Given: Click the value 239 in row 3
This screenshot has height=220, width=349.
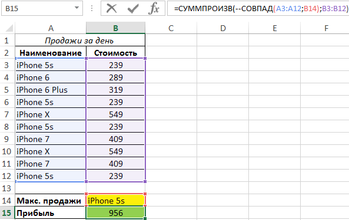Looking at the screenshot, I should pos(116,65).
